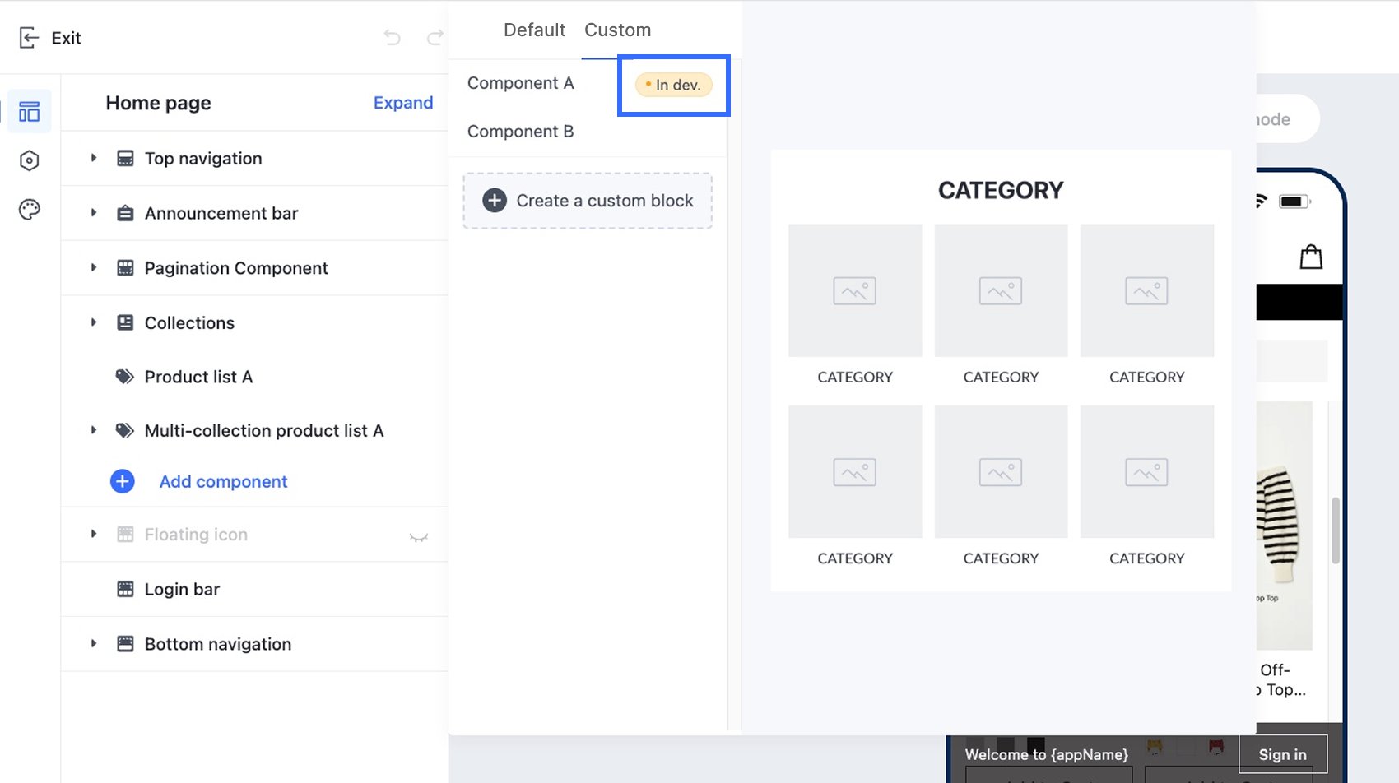
Task: Switch to the Default tab
Action: (534, 30)
